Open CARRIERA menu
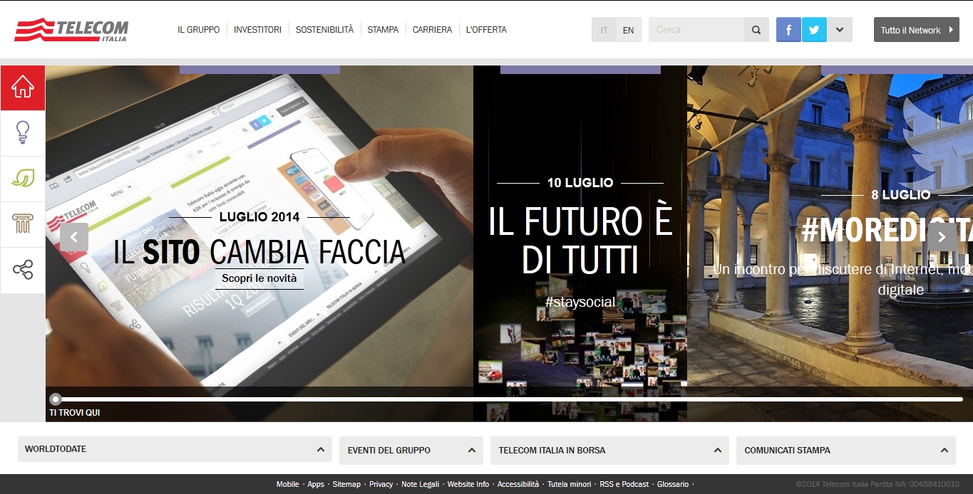Screen dimensions: 973x494 [x=432, y=30]
